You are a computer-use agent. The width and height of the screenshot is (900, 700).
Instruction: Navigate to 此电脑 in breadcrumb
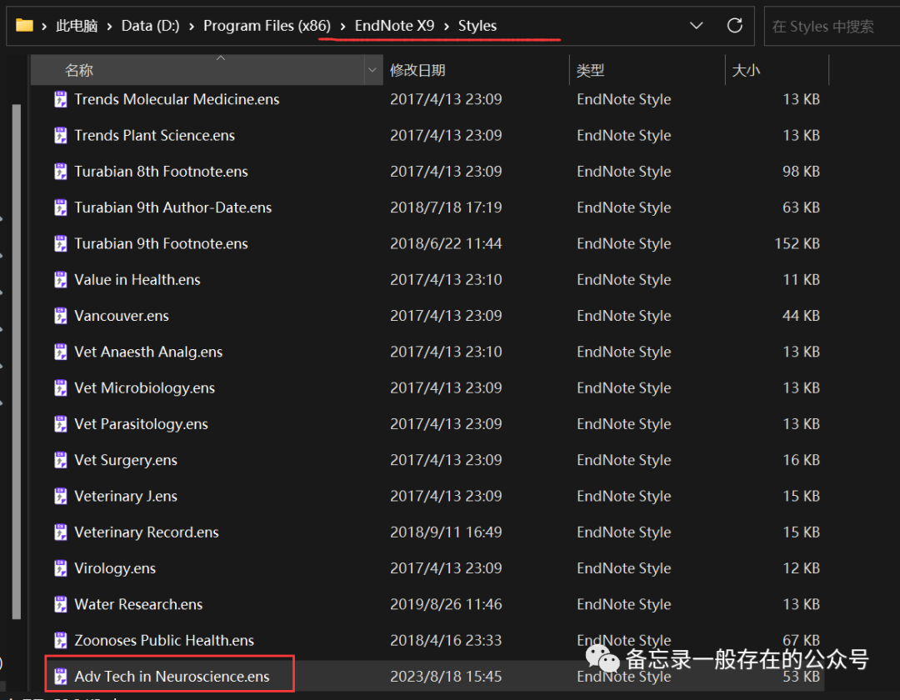click(77, 26)
